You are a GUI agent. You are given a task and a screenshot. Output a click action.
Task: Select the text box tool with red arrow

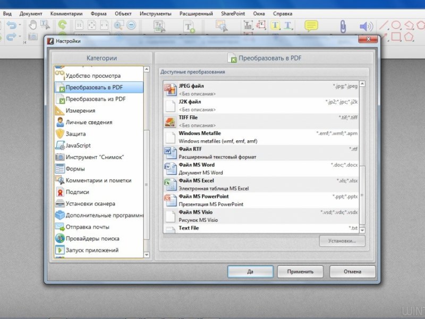[x=261, y=25]
